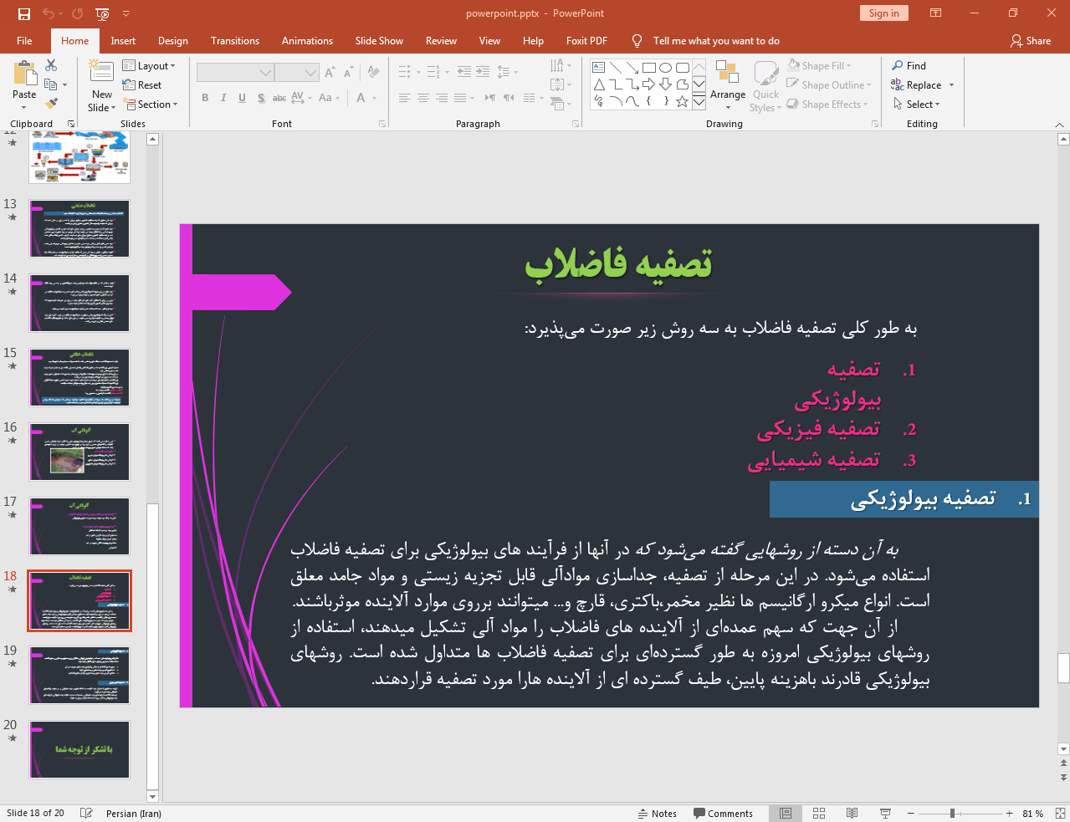This screenshot has height=822, width=1070.
Task: Toggle the Comments pane
Action: pos(723,814)
